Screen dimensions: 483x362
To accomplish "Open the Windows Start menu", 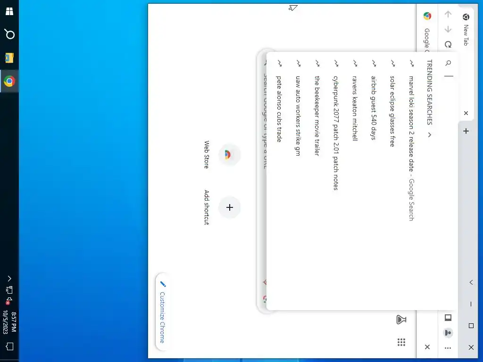I will click(9, 11).
